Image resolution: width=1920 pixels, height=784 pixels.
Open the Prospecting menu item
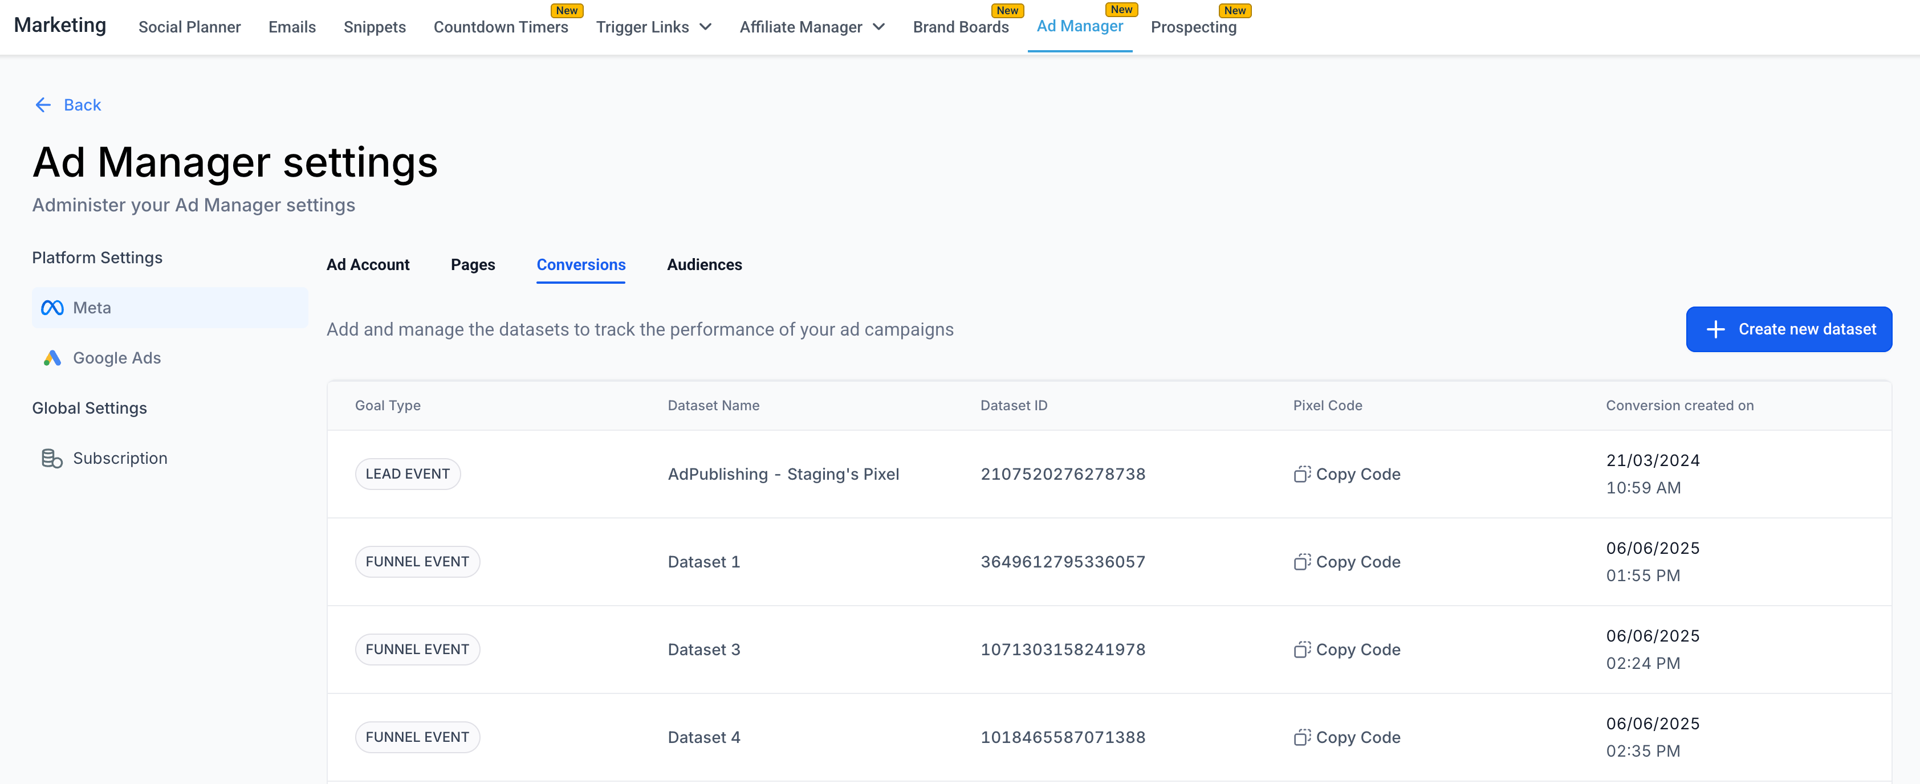click(1193, 27)
